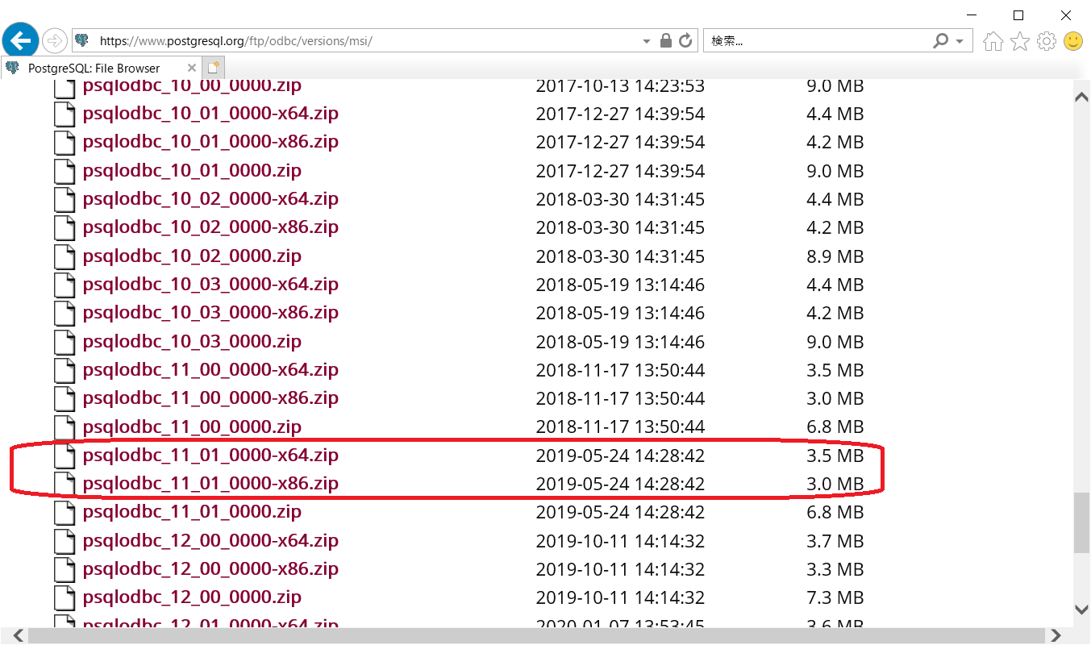Click file icon beside psqlodbc_11_00_0000.zip
Image resolution: width=1091 pixels, height=645 pixels.
[65, 427]
